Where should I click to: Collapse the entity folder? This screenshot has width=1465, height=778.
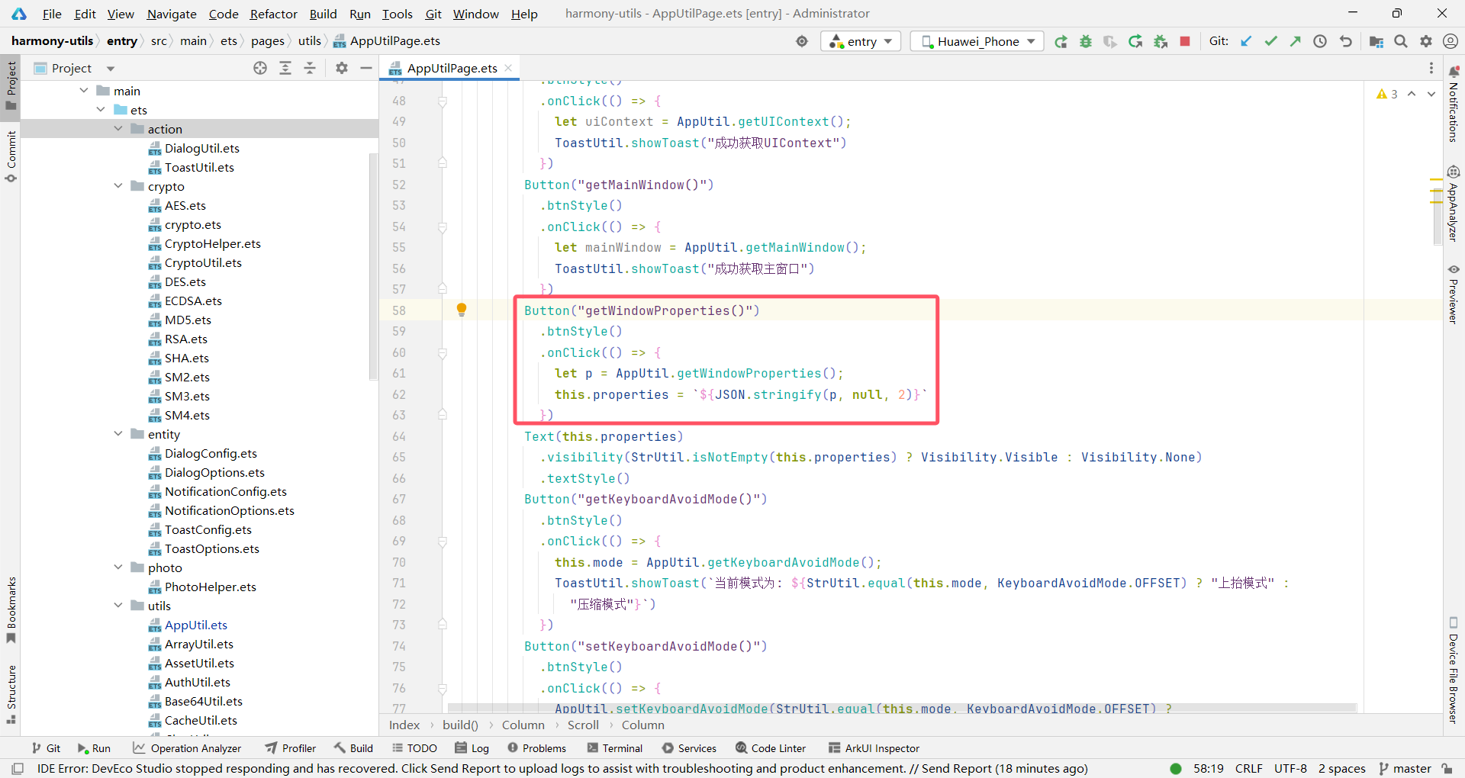click(x=118, y=434)
